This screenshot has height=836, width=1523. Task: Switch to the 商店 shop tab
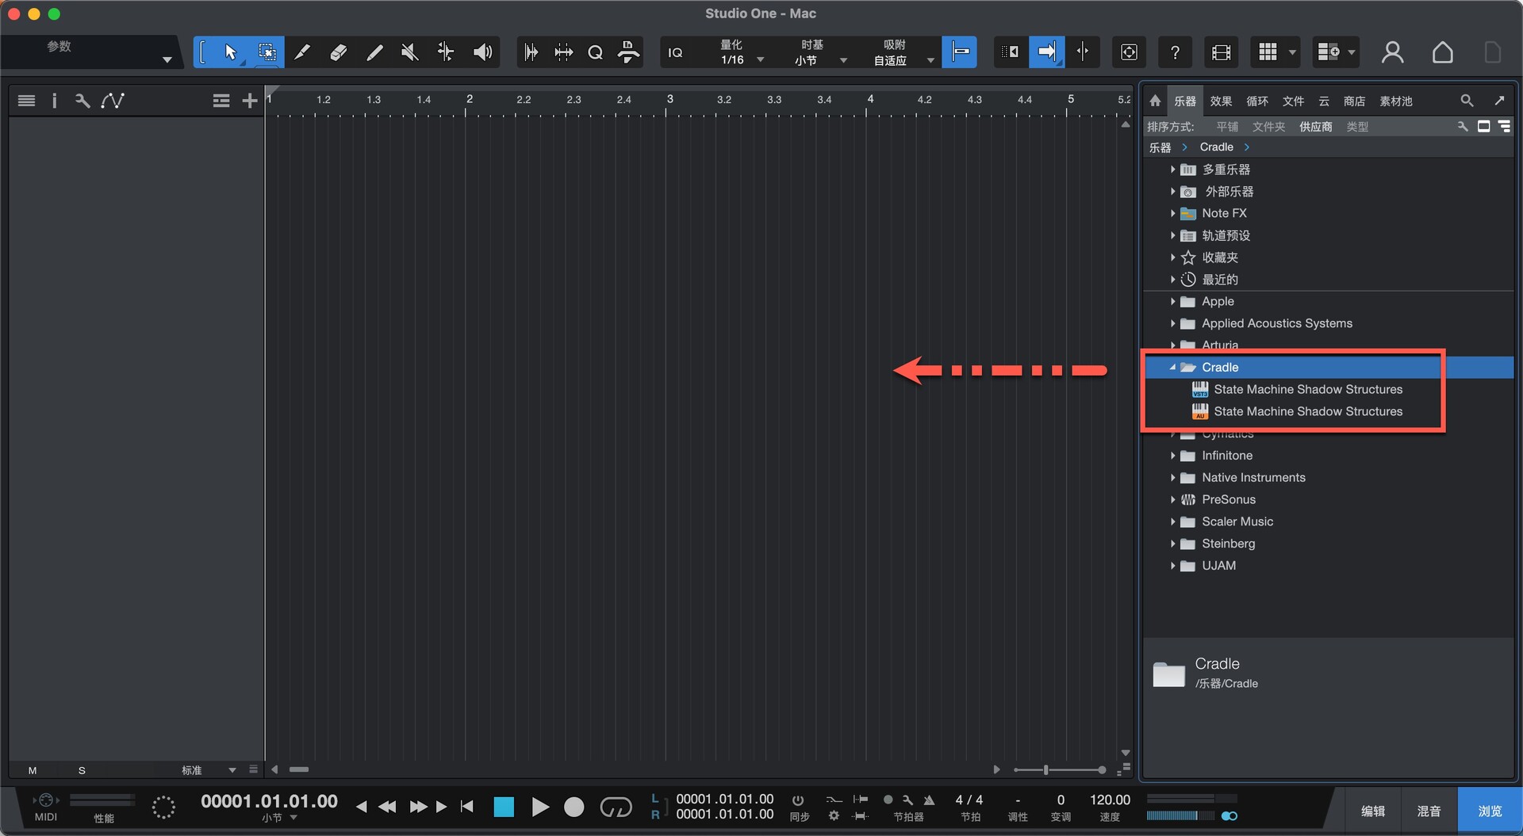pyautogui.click(x=1354, y=101)
